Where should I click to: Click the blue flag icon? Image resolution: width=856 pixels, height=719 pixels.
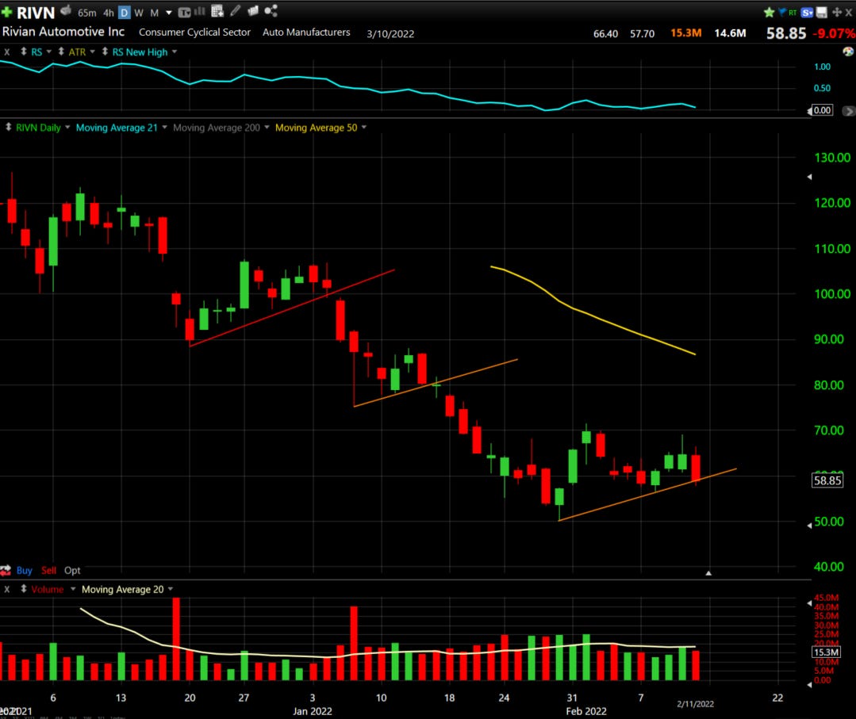(x=781, y=11)
